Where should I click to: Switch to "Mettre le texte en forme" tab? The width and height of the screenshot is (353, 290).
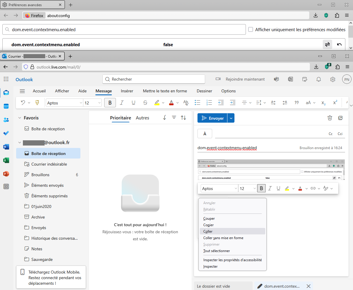click(165, 91)
